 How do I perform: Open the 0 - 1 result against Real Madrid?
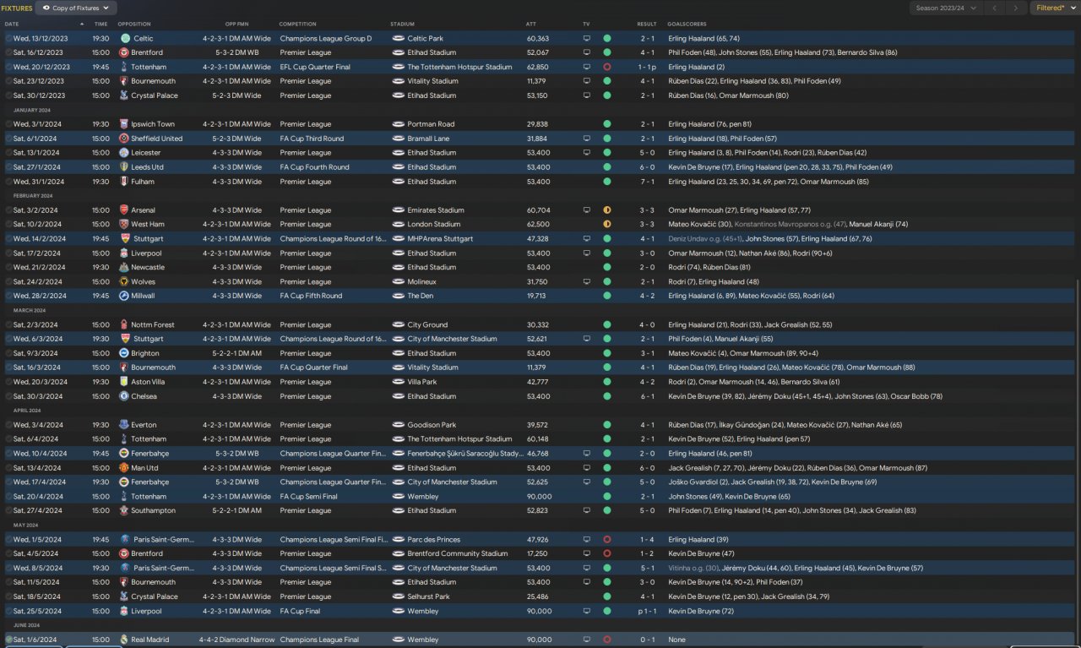[647, 640]
